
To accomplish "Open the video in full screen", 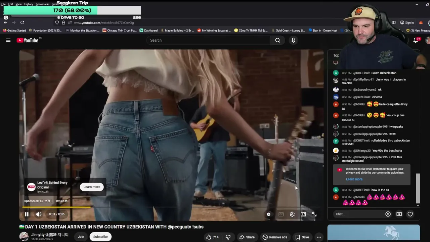I will (x=314, y=214).
